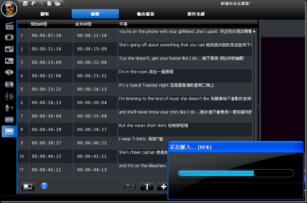Open the Effects Room in the sidebar
The width and height of the screenshot is (307, 203).
(9, 38)
